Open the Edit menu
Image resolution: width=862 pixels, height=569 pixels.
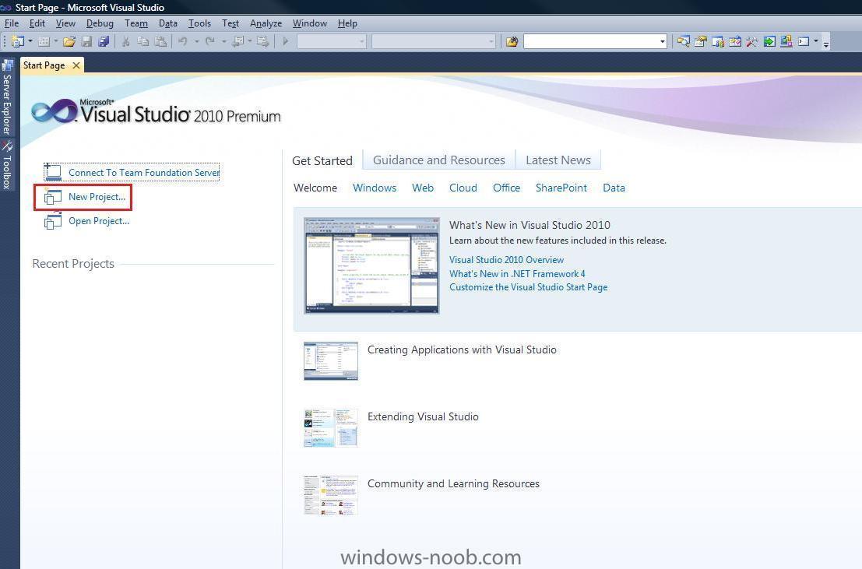37,23
